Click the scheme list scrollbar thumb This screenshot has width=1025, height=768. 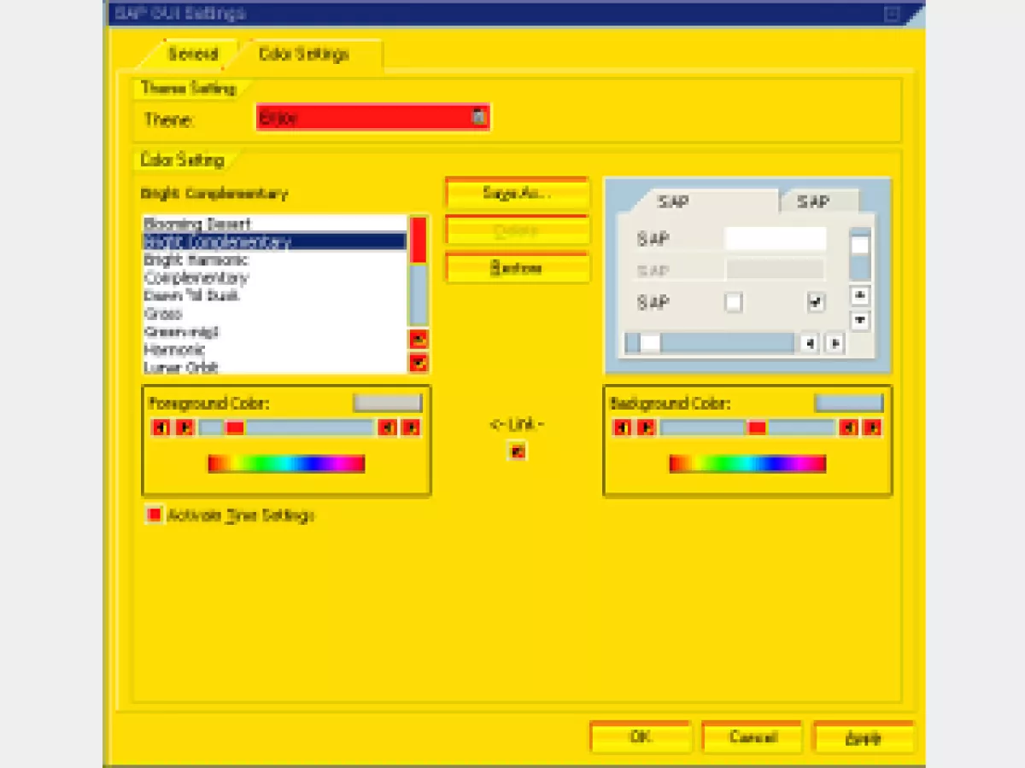[419, 240]
